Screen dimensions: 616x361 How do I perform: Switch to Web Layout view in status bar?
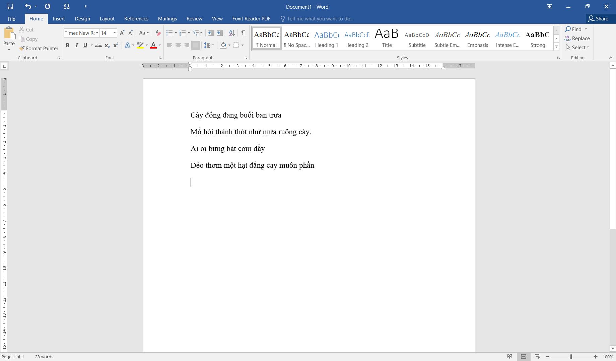pos(537,357)
